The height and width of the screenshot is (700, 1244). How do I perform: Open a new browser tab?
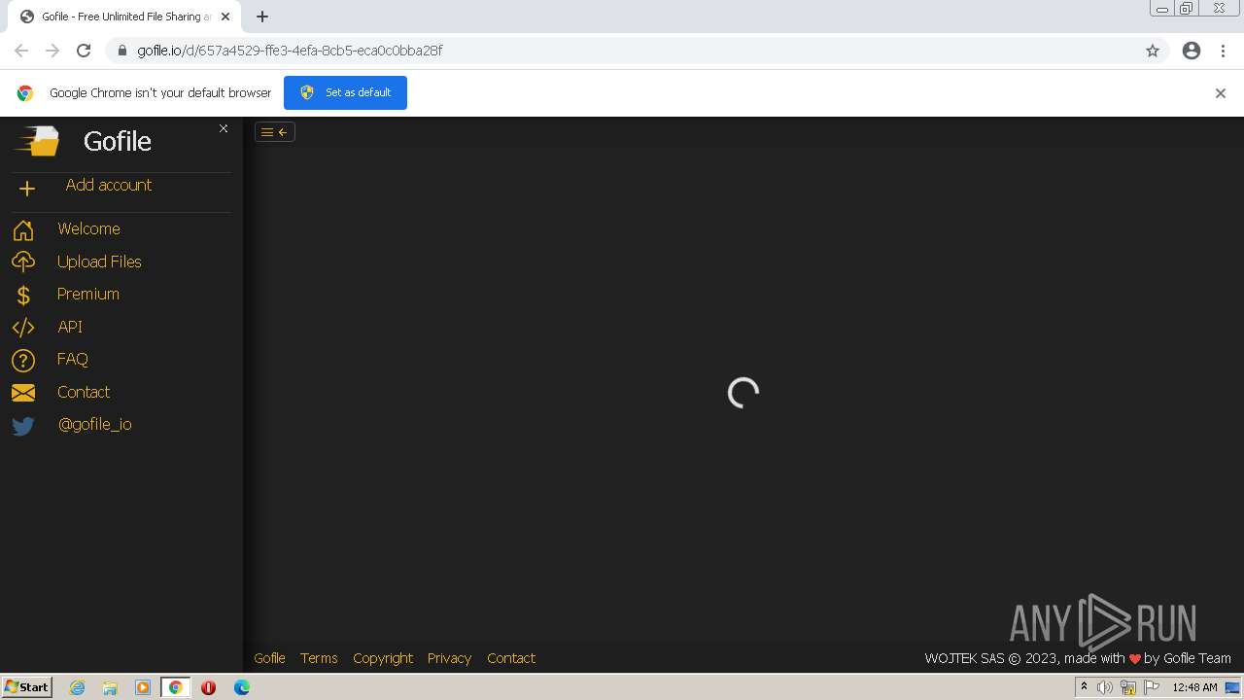[x=262, y=17]
